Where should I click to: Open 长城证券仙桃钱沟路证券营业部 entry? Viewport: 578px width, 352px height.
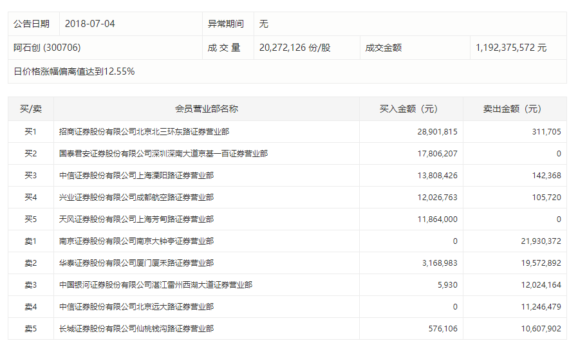click(136, 329)
